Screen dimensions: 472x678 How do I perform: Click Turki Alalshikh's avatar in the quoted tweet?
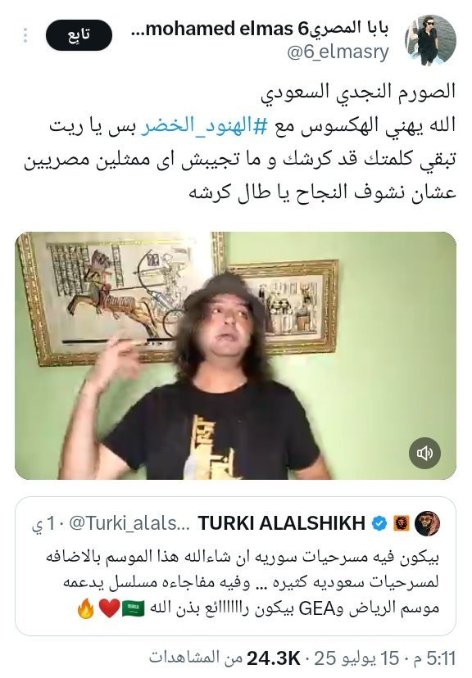click(427, 523)
